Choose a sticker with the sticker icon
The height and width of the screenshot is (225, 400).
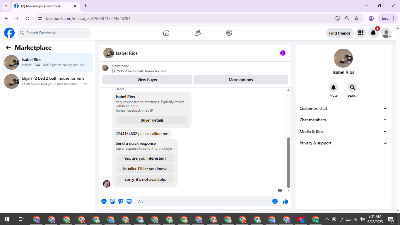[121, 201]
